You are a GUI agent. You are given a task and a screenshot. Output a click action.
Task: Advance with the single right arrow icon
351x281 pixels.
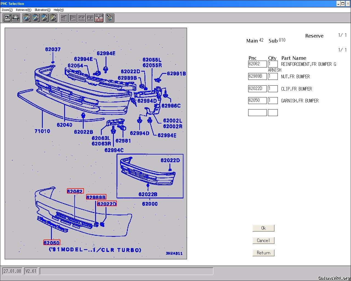click(73, 18)
